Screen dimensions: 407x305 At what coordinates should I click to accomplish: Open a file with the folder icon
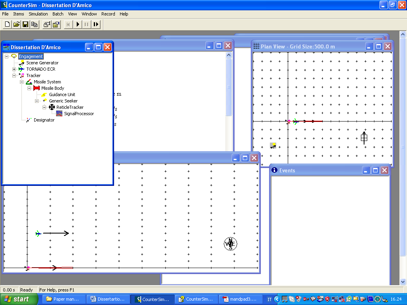16,24
